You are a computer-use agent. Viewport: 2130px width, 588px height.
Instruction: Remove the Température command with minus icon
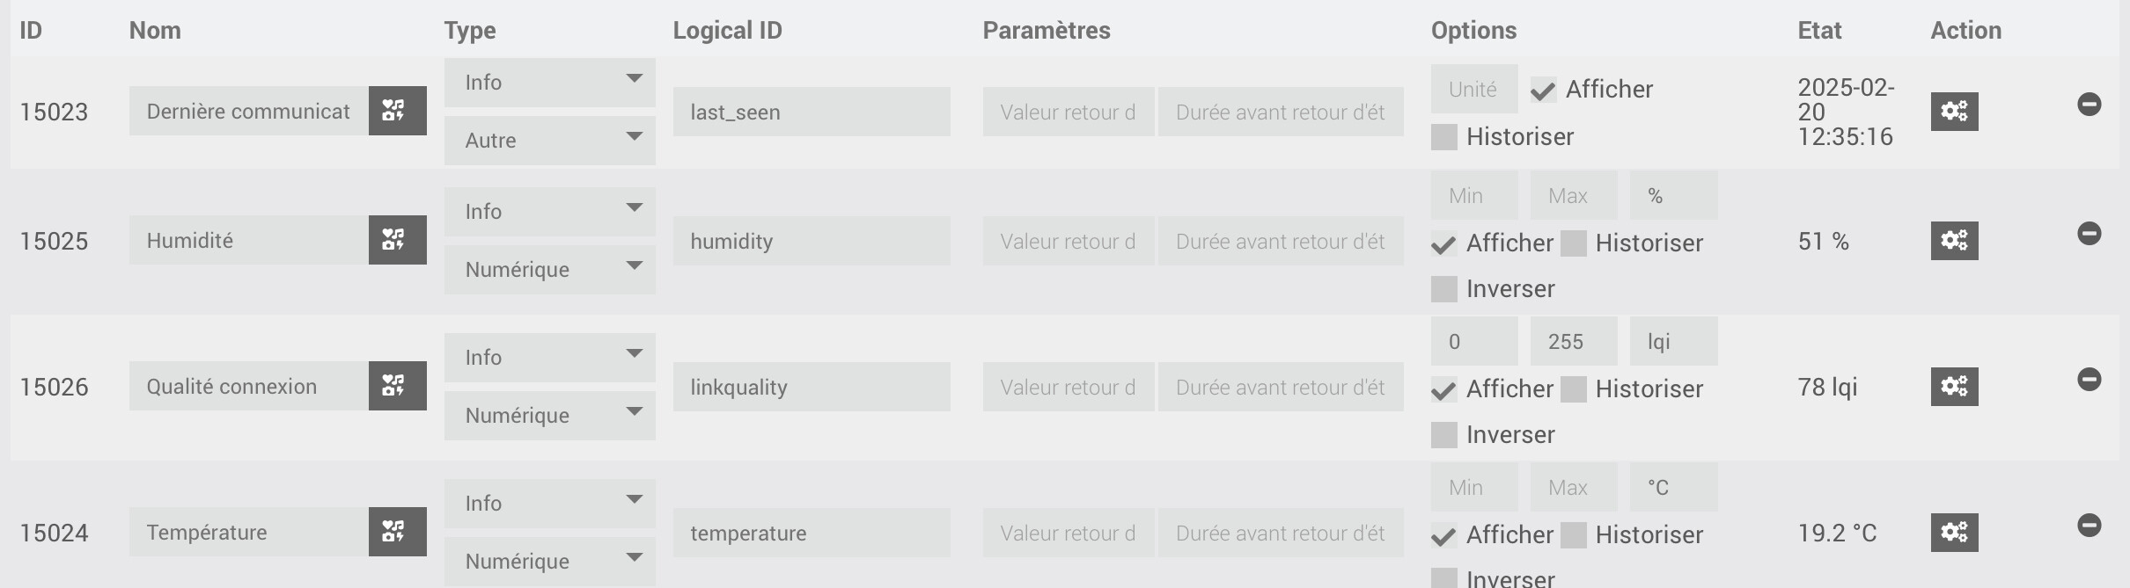click(x=2089, y=526)
